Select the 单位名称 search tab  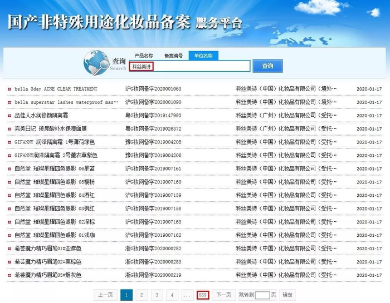pos(203,56)
